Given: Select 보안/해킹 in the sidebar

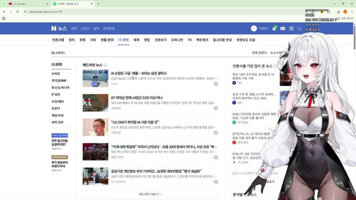Looking at the screenshot, I should pyautogui.click(x=58, y=101).
